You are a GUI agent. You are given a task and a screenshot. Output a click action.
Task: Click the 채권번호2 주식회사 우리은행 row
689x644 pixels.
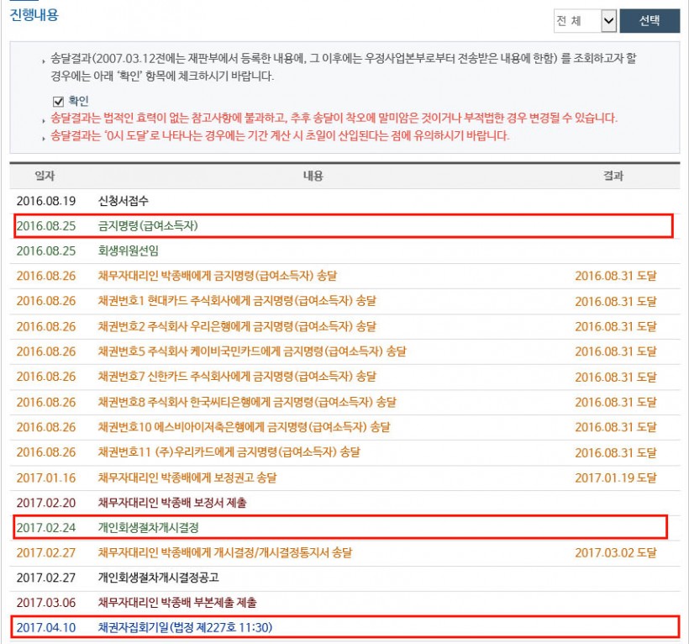click(344, 326)
